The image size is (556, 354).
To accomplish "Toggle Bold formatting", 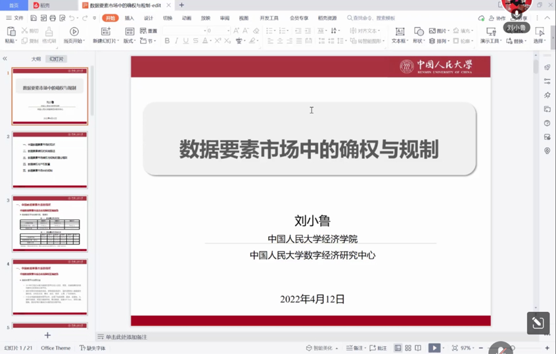I will point(167,41).
